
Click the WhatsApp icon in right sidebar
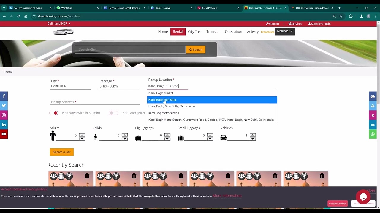point(373,134)
